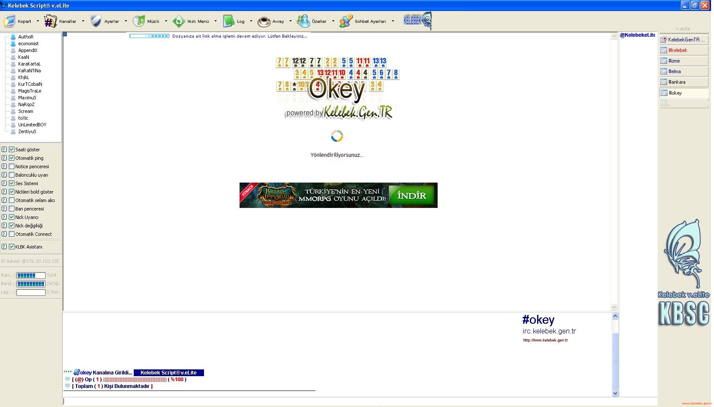Click the #izmir channel window icon

click(x=664, y=61)
